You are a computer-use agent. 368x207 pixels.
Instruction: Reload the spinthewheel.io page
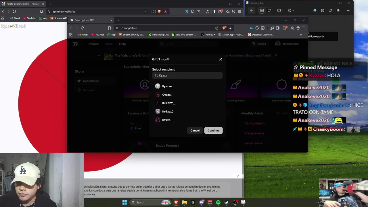(x=14, y=11)
